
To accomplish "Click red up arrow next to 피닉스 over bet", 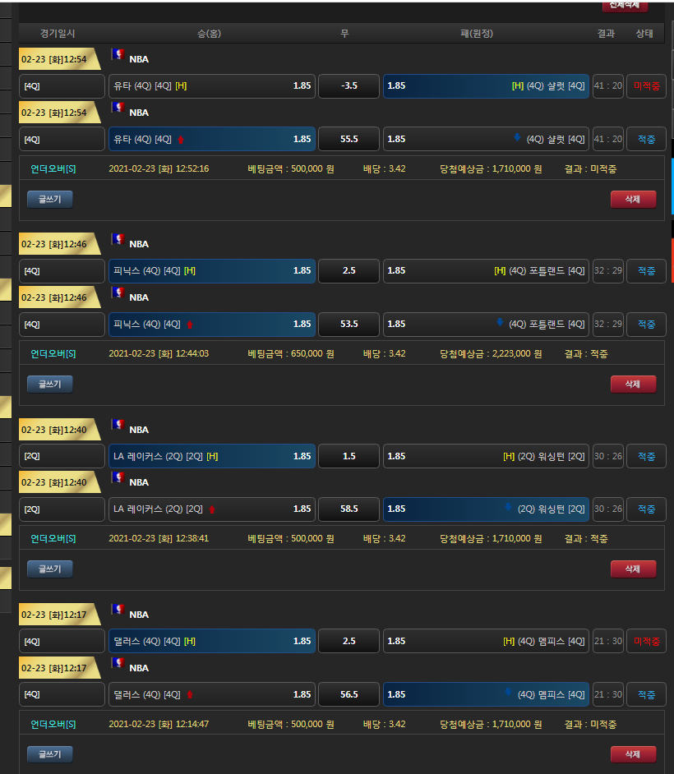I will point(191,325).
